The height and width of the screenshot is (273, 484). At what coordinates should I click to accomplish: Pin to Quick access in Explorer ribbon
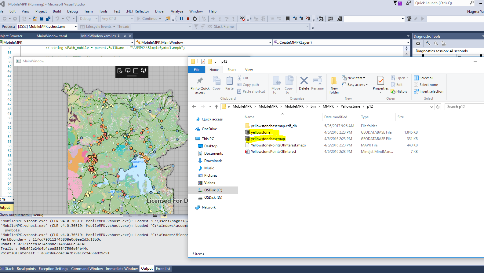coord(200,85)
